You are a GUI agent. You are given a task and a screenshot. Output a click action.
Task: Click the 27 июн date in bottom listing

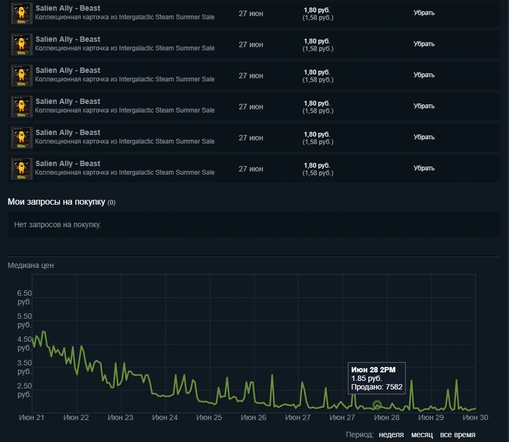pos(251,169)
